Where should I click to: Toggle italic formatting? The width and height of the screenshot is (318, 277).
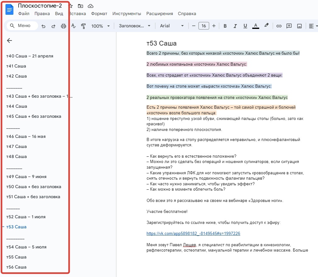(x=235, y=26)
